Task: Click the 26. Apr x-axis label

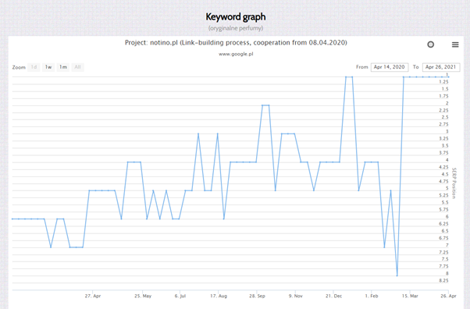Action: pyautogui.click(x=448, y=296)
